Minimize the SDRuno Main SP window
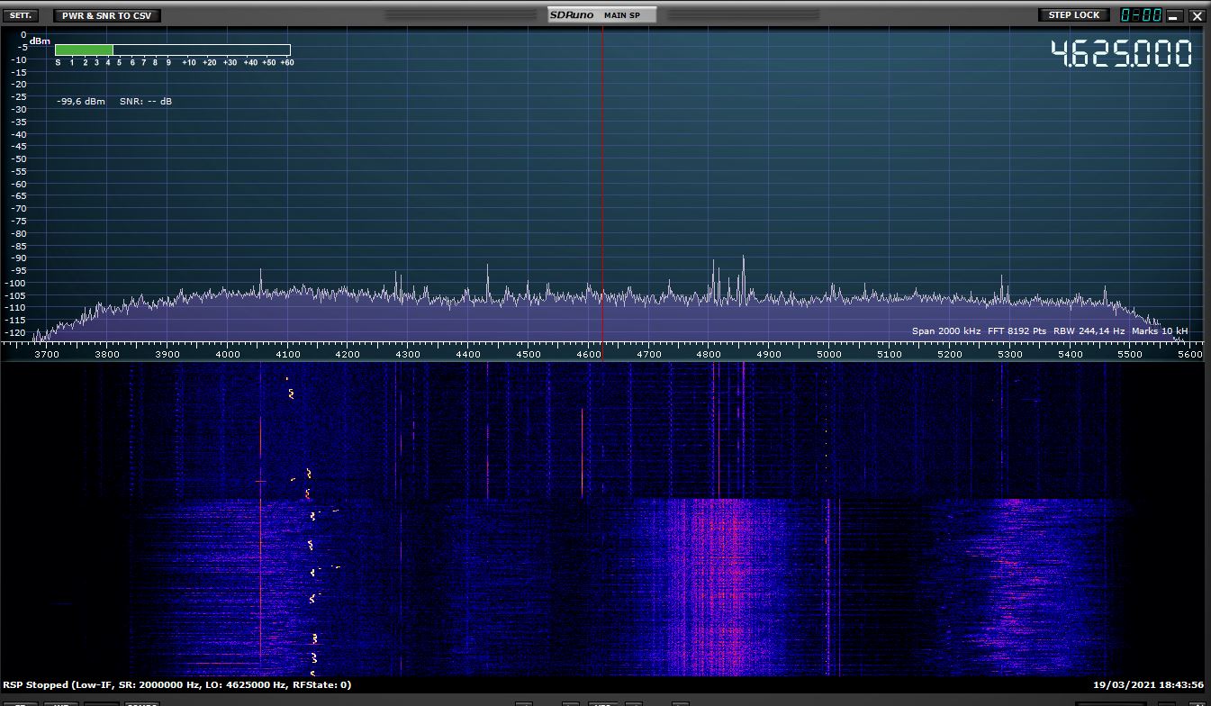 (x=1173, y=16)
